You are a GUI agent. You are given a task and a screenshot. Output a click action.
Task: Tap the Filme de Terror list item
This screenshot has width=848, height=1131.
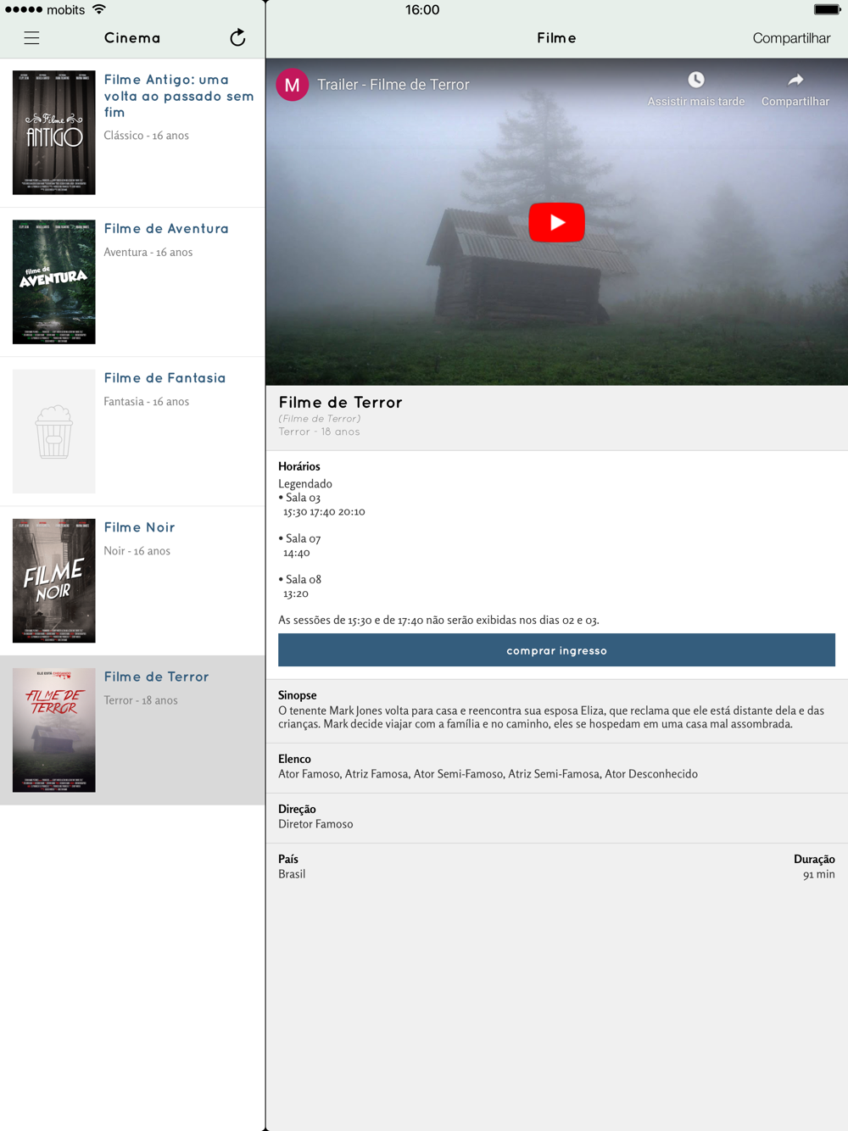pyautogui.click(x=132, y=730)
